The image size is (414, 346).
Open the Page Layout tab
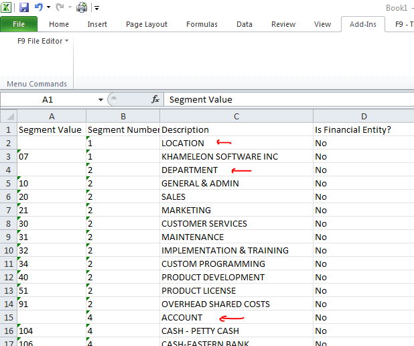click(147, 24)
